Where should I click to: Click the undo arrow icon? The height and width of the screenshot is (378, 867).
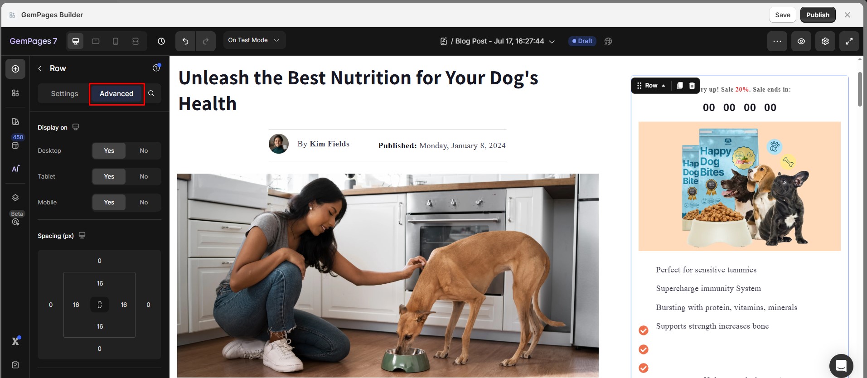tap(185, 41)
